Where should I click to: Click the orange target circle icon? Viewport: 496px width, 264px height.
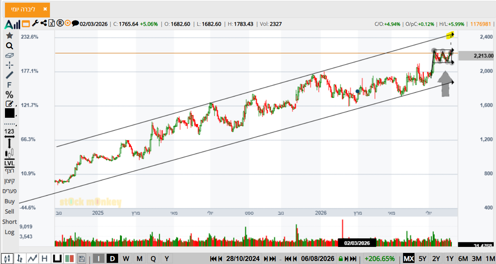(x=68, y=23)
